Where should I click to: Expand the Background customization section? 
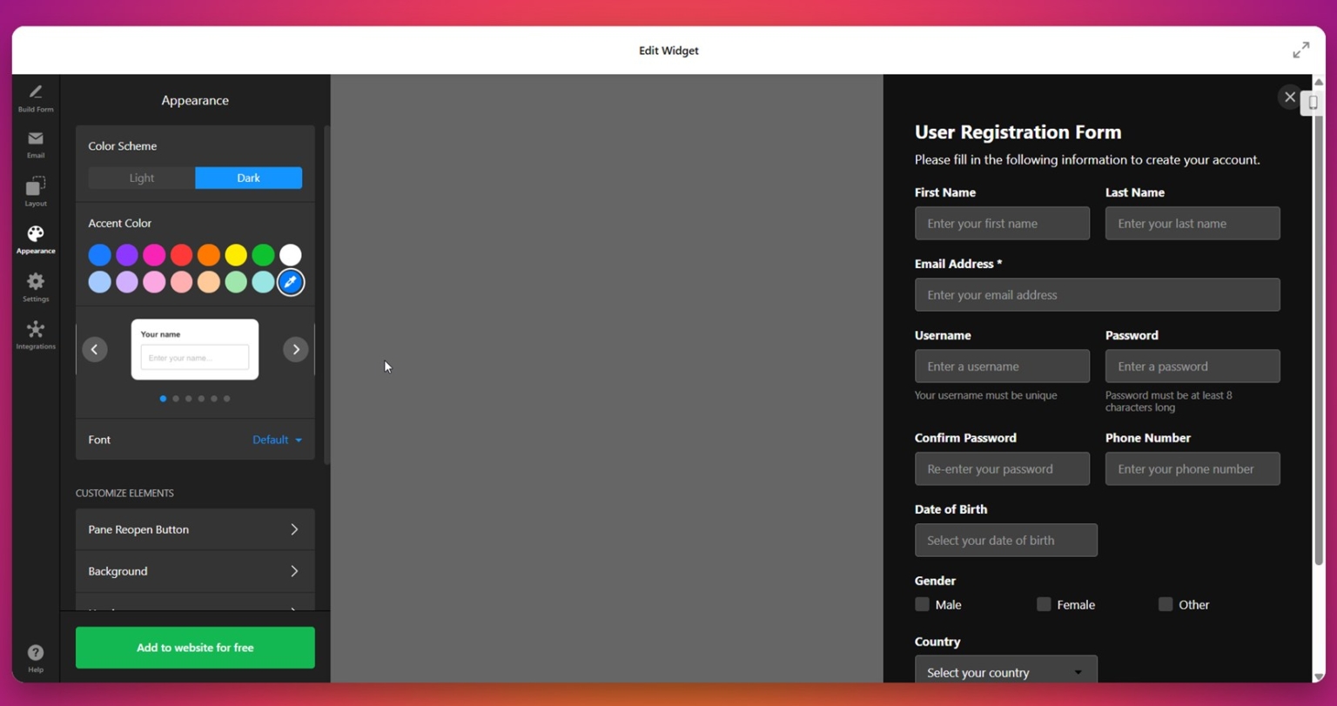(x=194, y=571)
